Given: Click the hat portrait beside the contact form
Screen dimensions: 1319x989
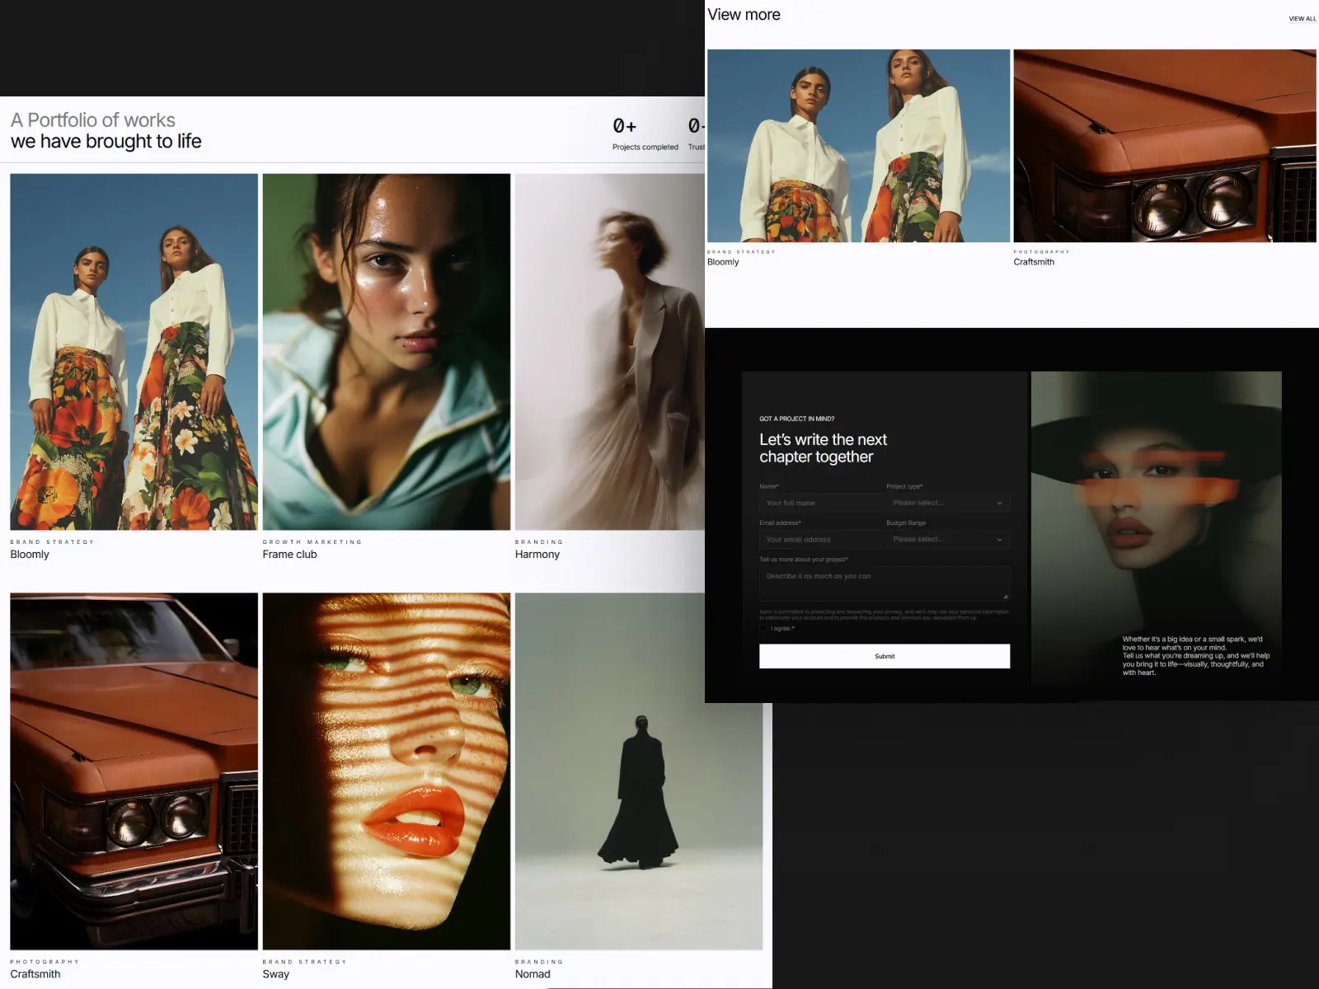Looking at the screenshot, I should (1157, 527).
